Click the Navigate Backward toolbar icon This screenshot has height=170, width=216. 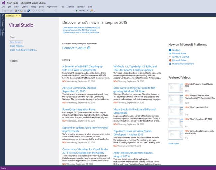(x=5, y=11)
